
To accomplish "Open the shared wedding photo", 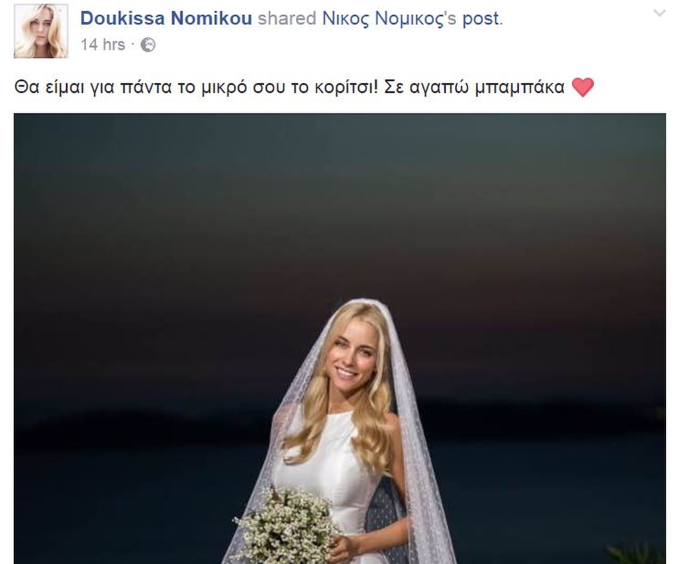I will pyautogui.click(x=340, y=338).
